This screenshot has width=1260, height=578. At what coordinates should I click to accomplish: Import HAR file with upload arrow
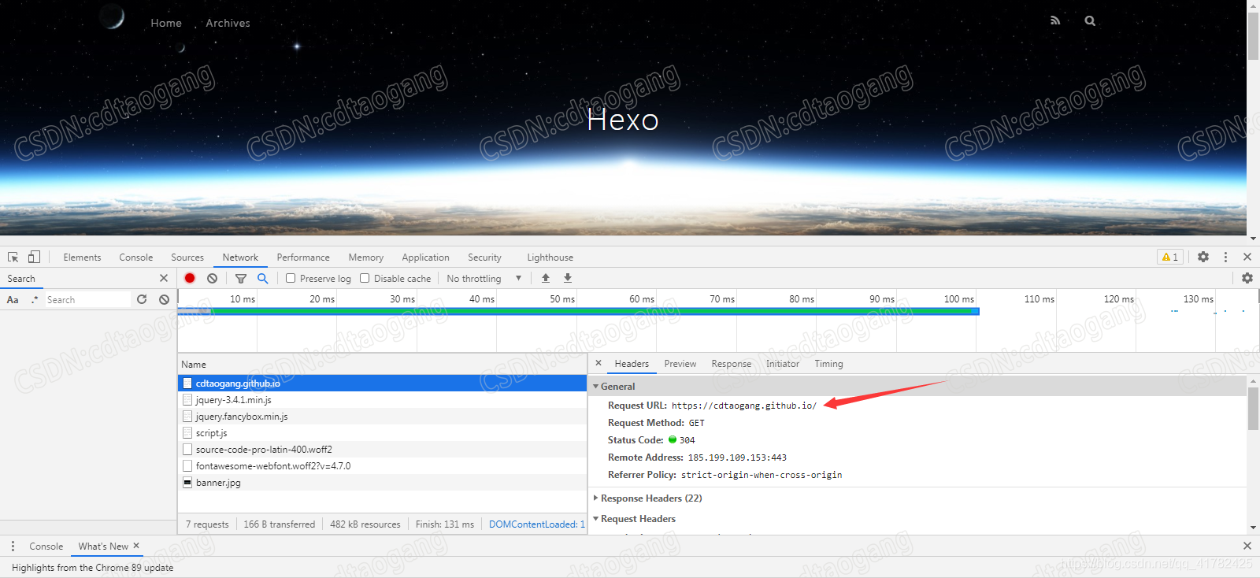546,278
